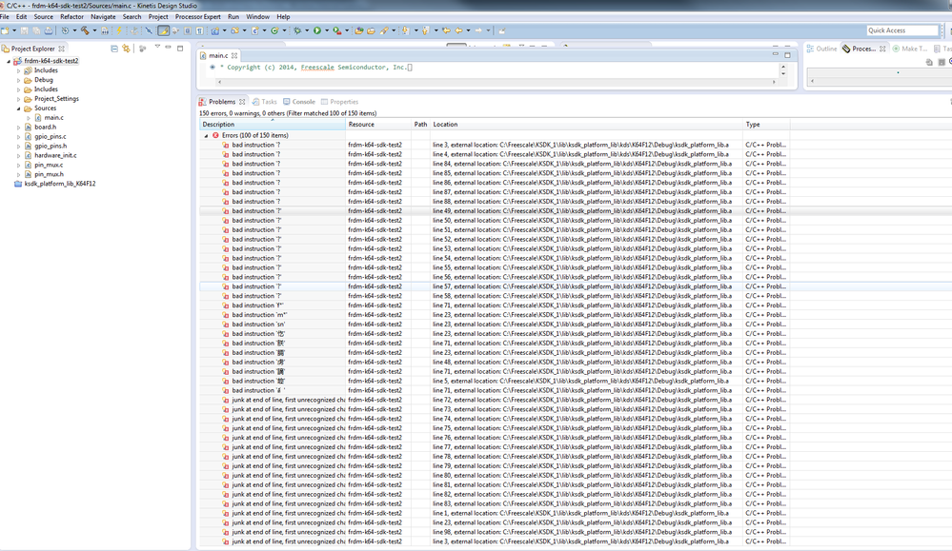Click the New Source Folder icon

(235, 30)
